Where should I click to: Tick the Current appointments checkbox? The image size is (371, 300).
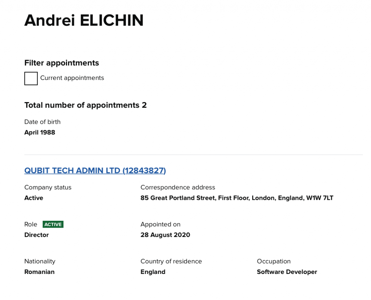31,78
